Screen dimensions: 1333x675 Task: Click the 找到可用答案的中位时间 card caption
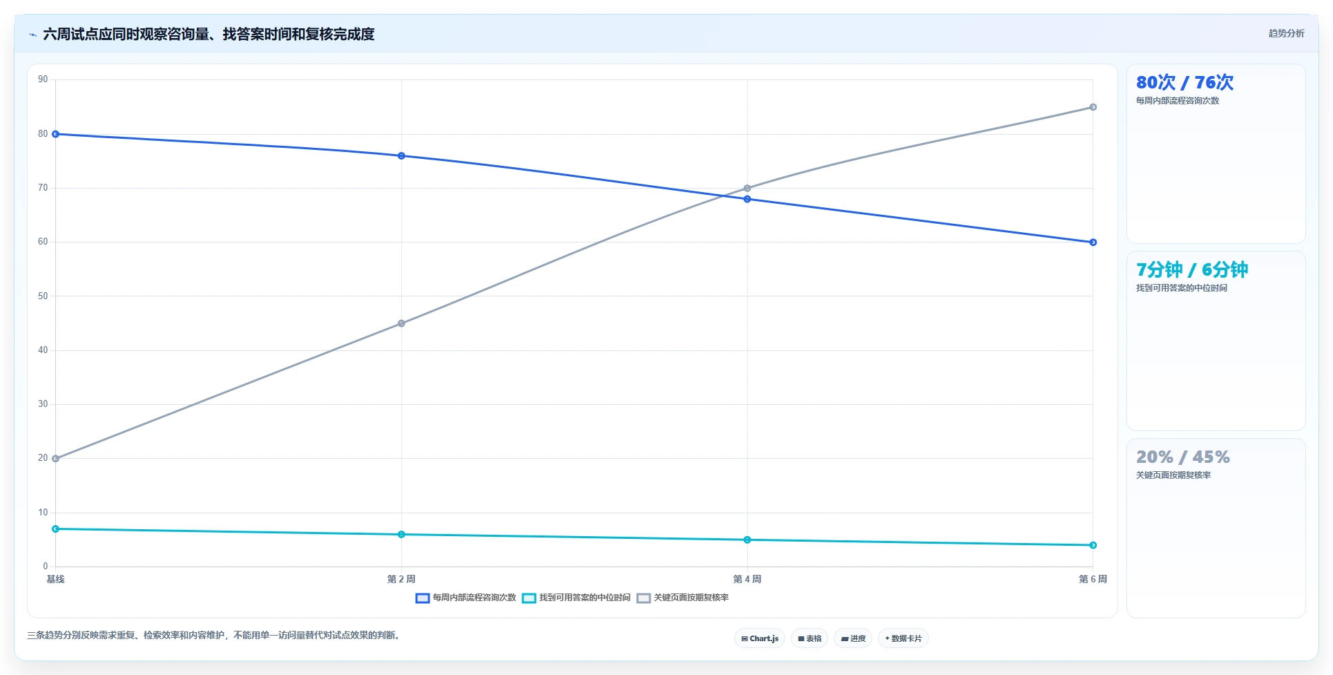tap(1182, 288)
